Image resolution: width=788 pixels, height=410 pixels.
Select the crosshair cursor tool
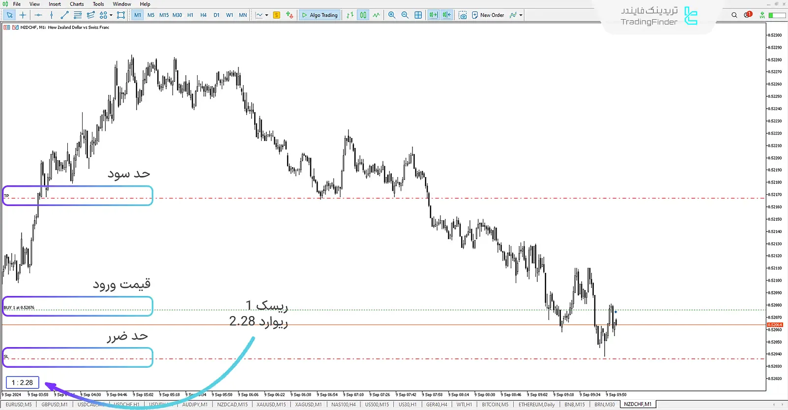(x=23, y=15)
